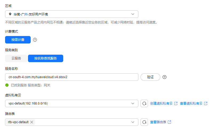Click the 验证 button

tap(150, 77)
